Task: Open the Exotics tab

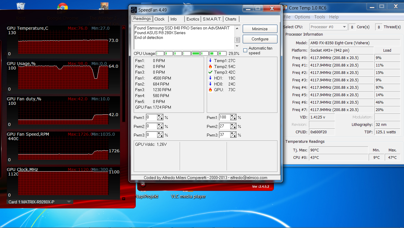Action: pos(193,19)
